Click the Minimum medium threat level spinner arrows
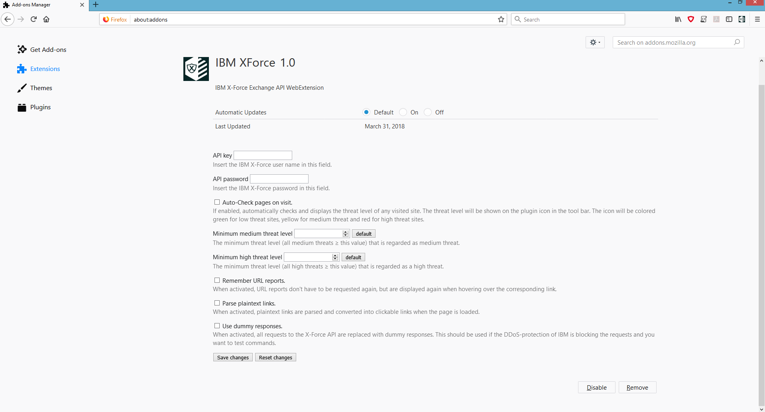This screenshot has height=412, width=765. [x=346, y=234]
